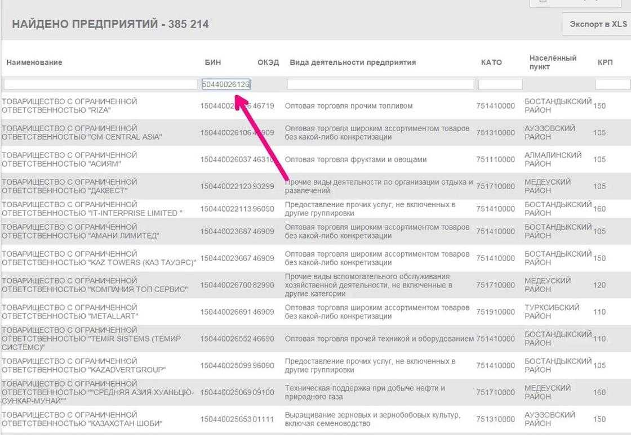Click the КАТО filter input box
The image size is (631, 435).
500,84
